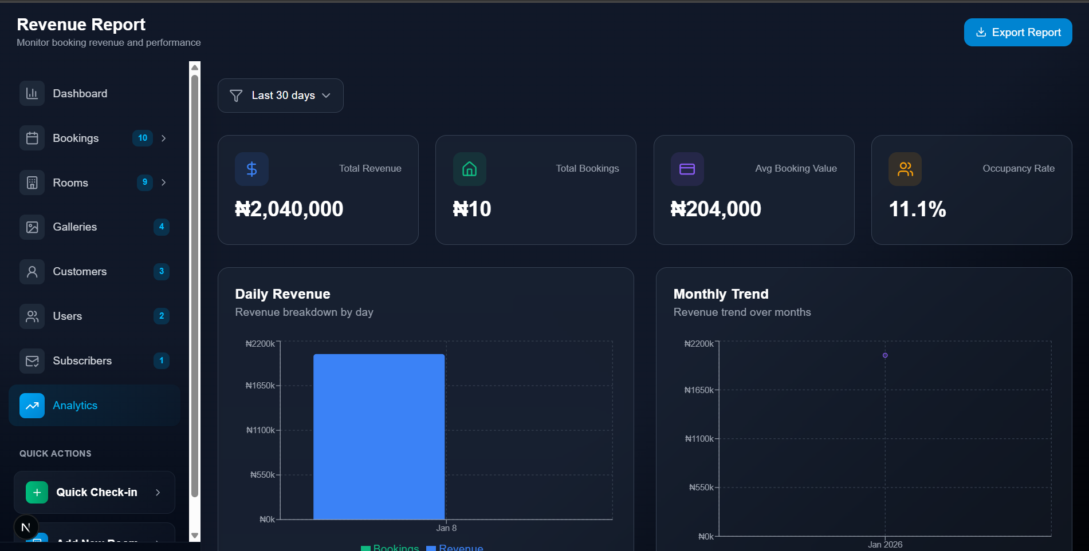The image size is (1089, 551).
Task: Select the Analytics trend icon
Action: pyautogui.click(x=32, y=405)
